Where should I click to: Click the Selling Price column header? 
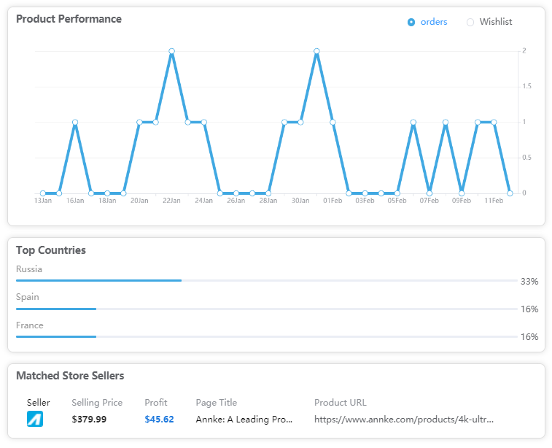click(x=97, y=402)
